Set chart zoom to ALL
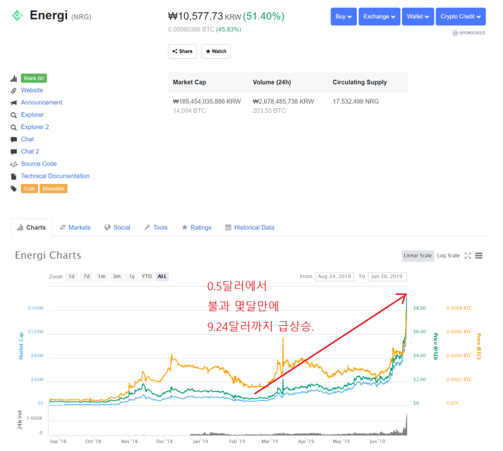The image size is (503, 451). tap(162, 277)
